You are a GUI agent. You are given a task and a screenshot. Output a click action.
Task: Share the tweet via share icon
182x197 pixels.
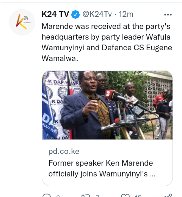168,195
